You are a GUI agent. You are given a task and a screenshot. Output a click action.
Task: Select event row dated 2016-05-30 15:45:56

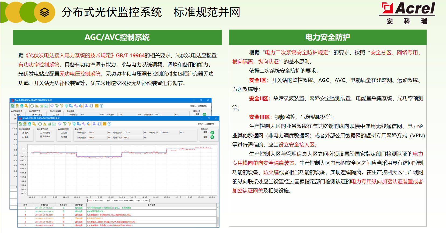pyautogui.click(x=117, y=212)
